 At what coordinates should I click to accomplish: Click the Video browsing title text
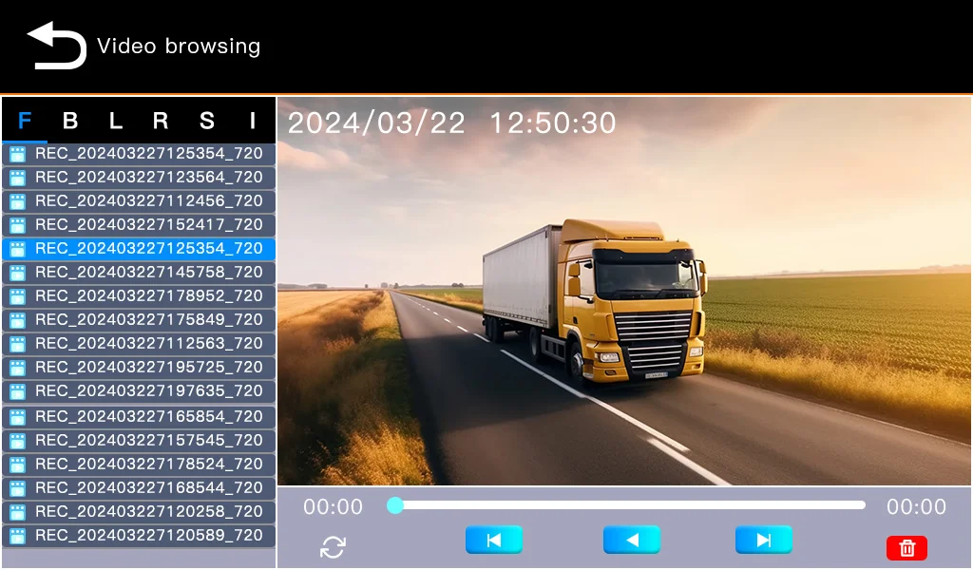[x=179, y=47]
